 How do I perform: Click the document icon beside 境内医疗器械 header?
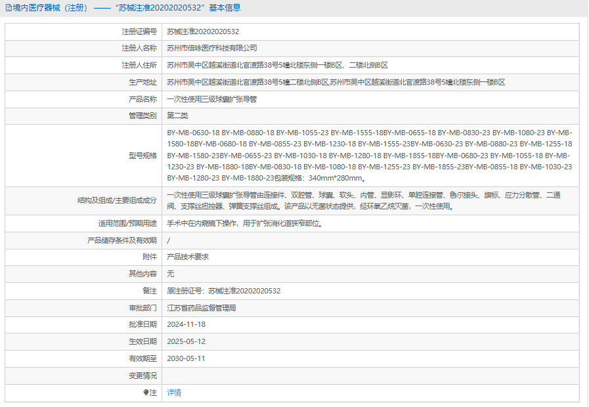(x=9, y=8)
